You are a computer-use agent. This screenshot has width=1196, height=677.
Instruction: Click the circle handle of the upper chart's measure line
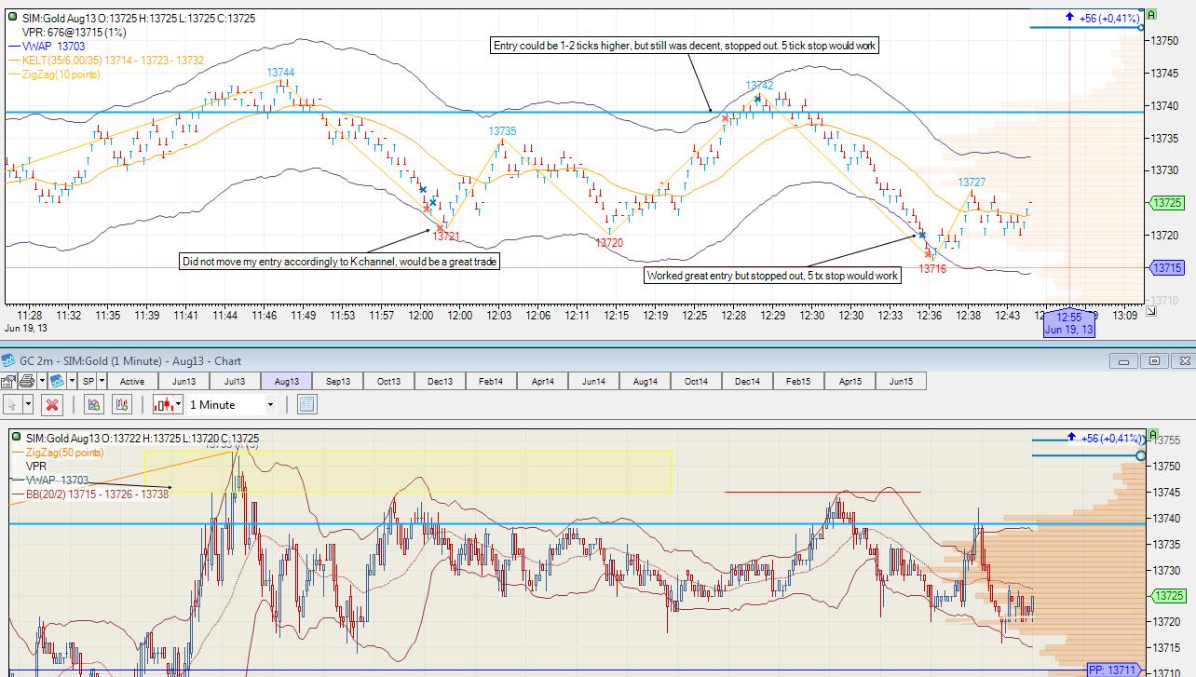(1141, 27)
